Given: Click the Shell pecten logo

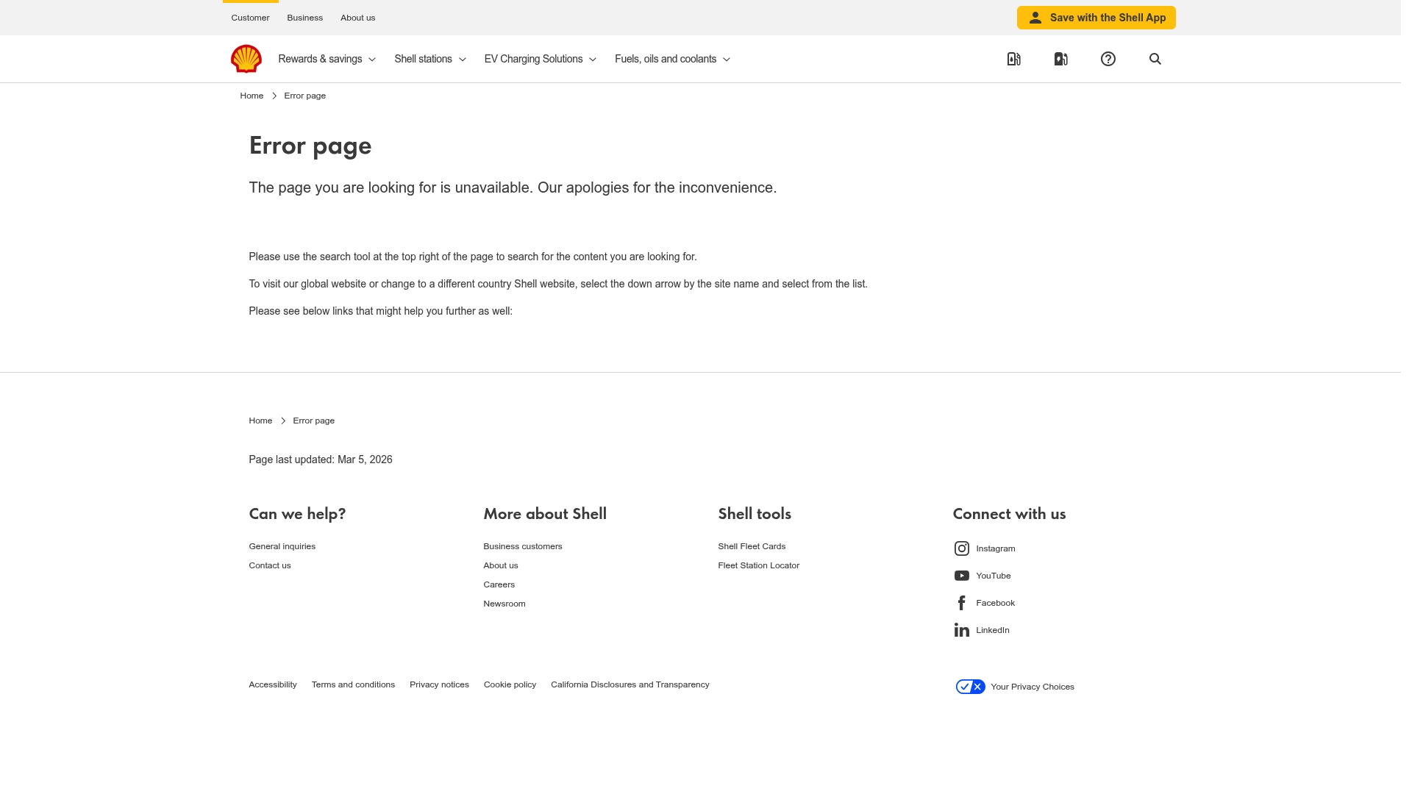Looking at the screenshot, I should tap(246, 59).
